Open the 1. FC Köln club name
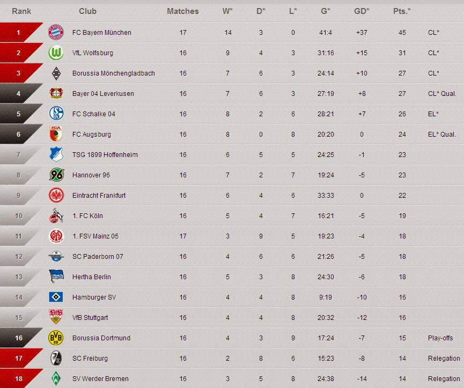464x388 pixels. pyautogui.click(x=87, y=216)
